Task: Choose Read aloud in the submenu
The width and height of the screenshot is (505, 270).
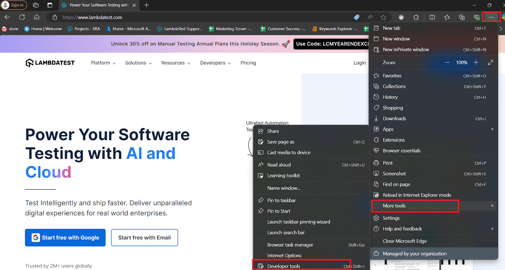Action: (311, 165)
